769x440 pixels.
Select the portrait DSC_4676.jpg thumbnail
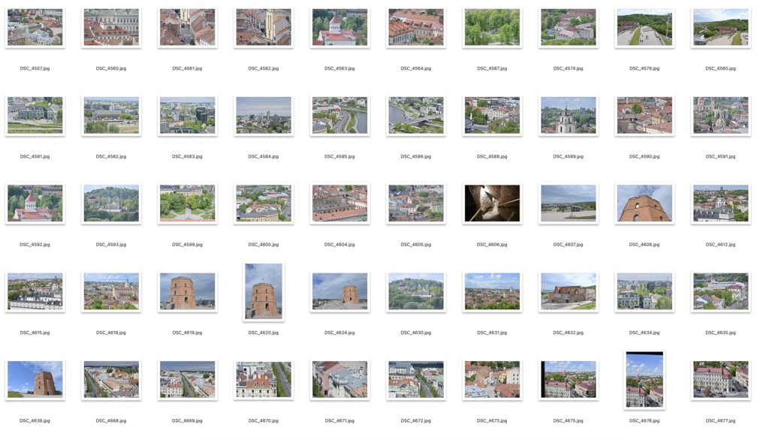pyautogui.click(x=644, y=379)
